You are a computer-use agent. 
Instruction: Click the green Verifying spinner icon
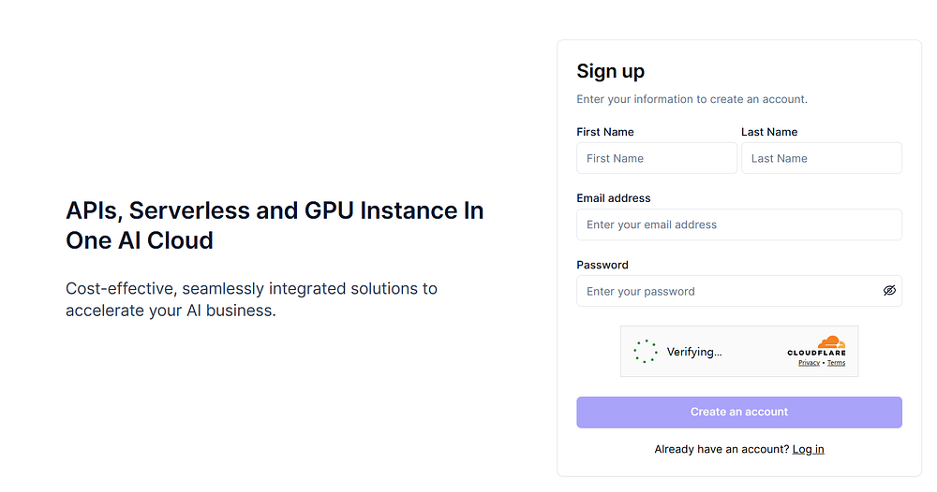[x=646, y=352]
